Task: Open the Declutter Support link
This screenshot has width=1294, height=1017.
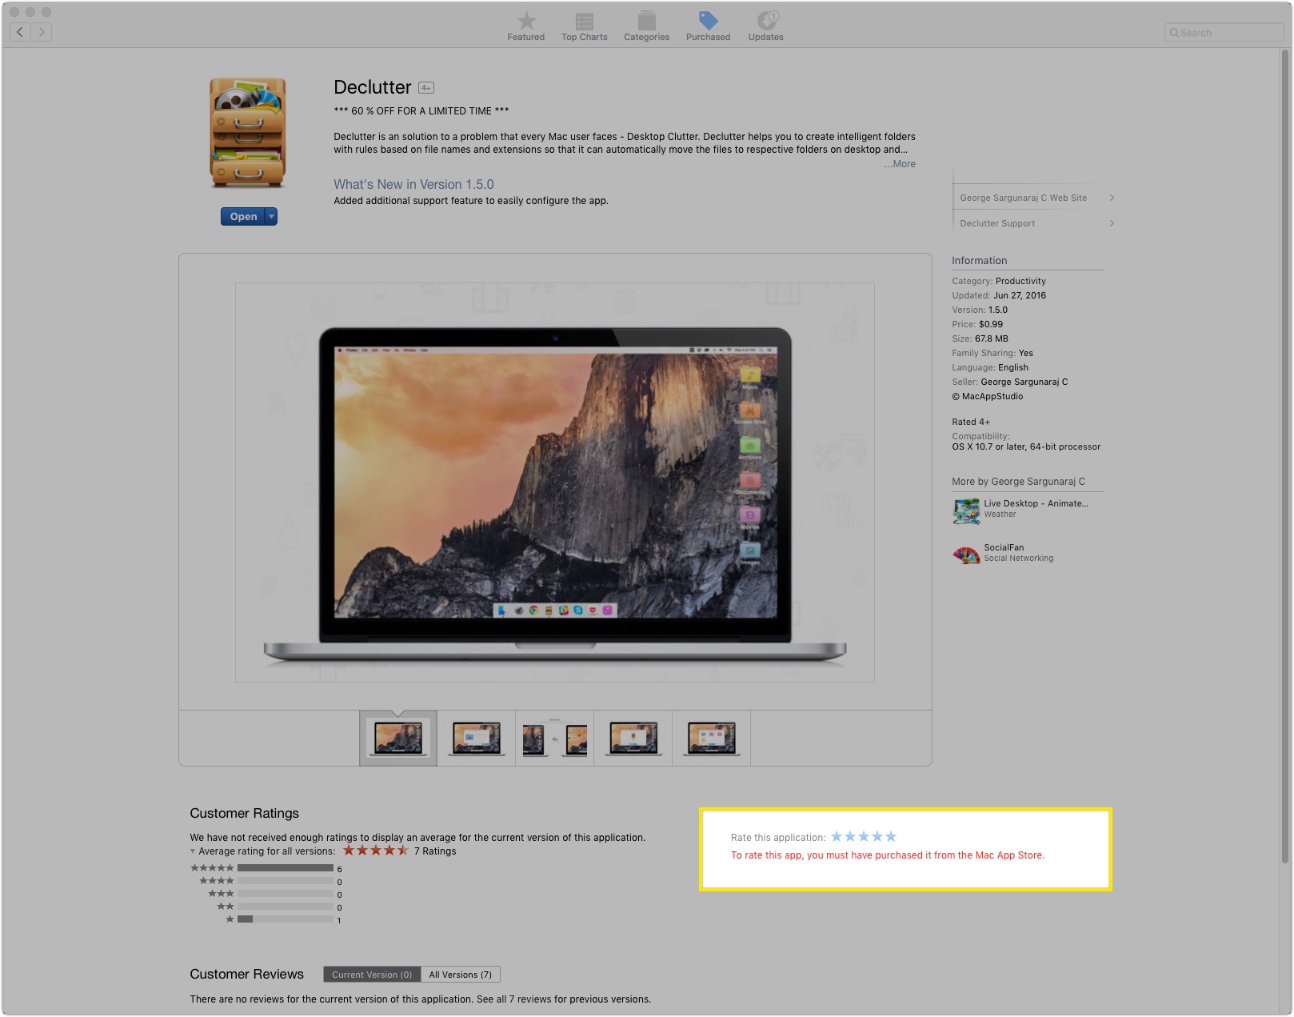Action: click(x=997, y=223)
